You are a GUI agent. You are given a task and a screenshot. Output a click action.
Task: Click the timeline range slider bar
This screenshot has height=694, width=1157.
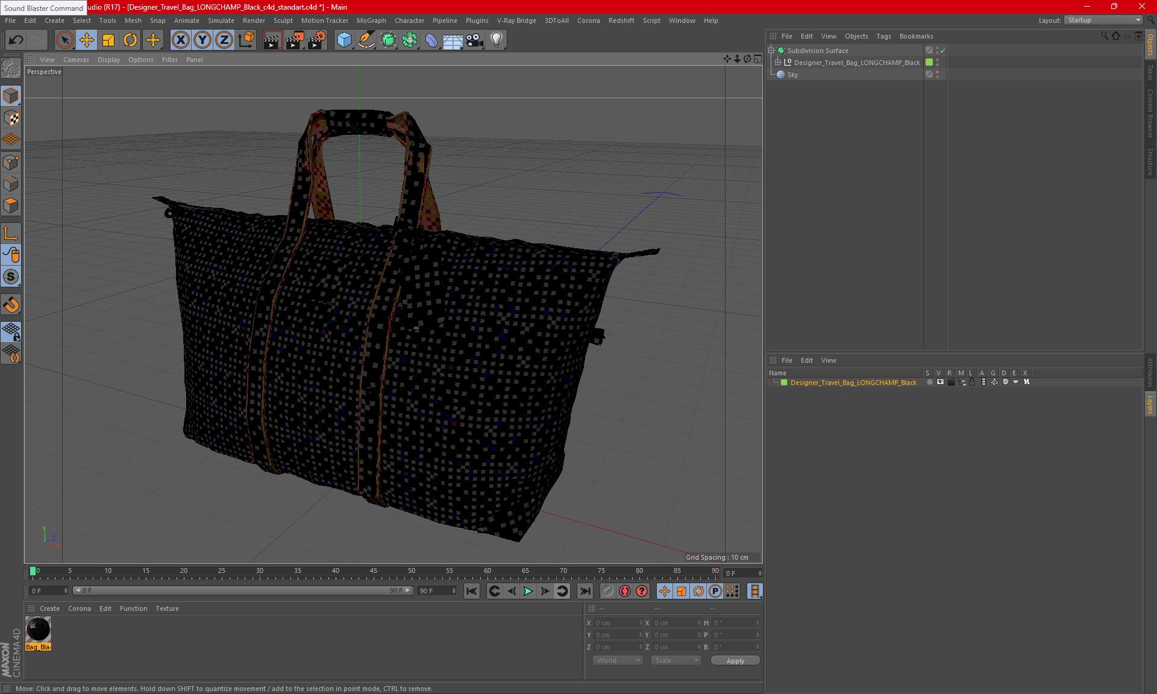(243, 591)
